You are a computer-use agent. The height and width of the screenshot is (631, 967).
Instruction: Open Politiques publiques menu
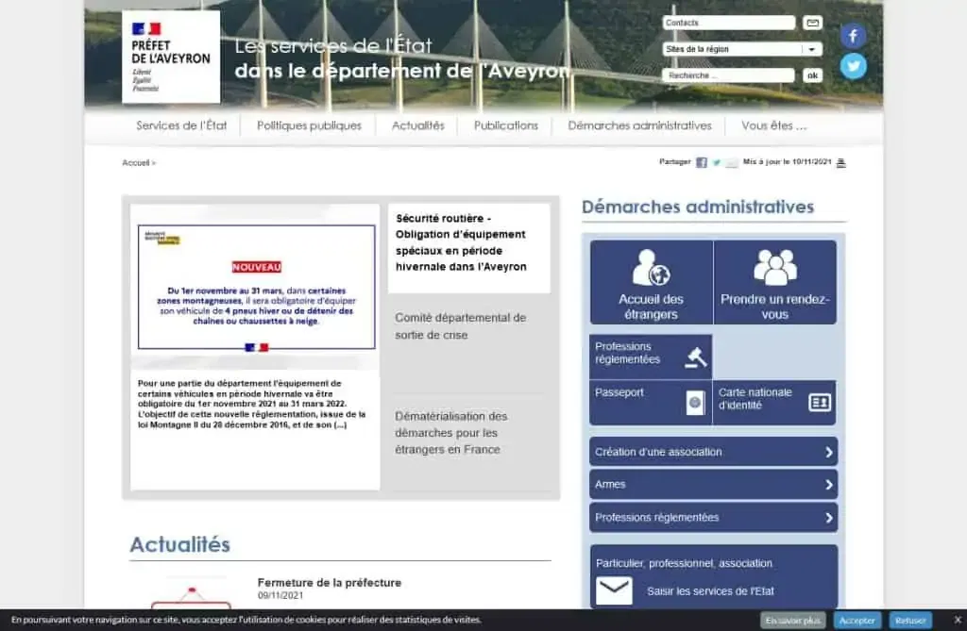click(x=309, y=125)
